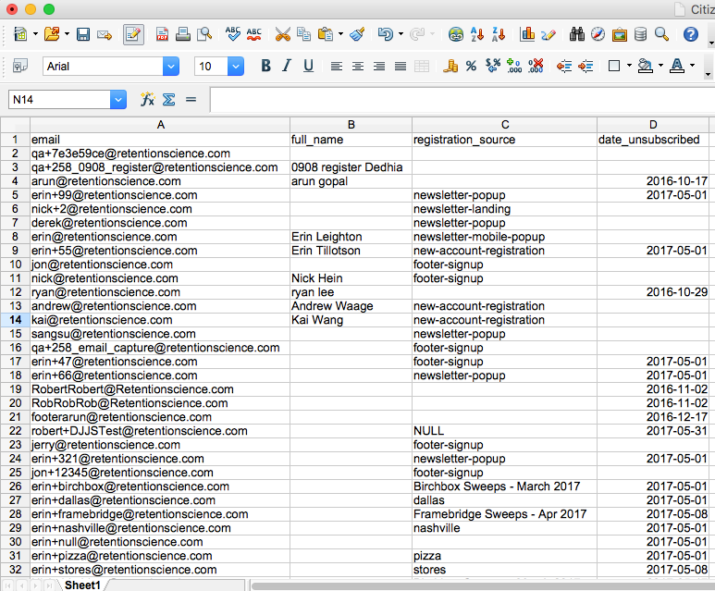Click the Function equals sign button
The image size is (715, 591).
[191, 99]
